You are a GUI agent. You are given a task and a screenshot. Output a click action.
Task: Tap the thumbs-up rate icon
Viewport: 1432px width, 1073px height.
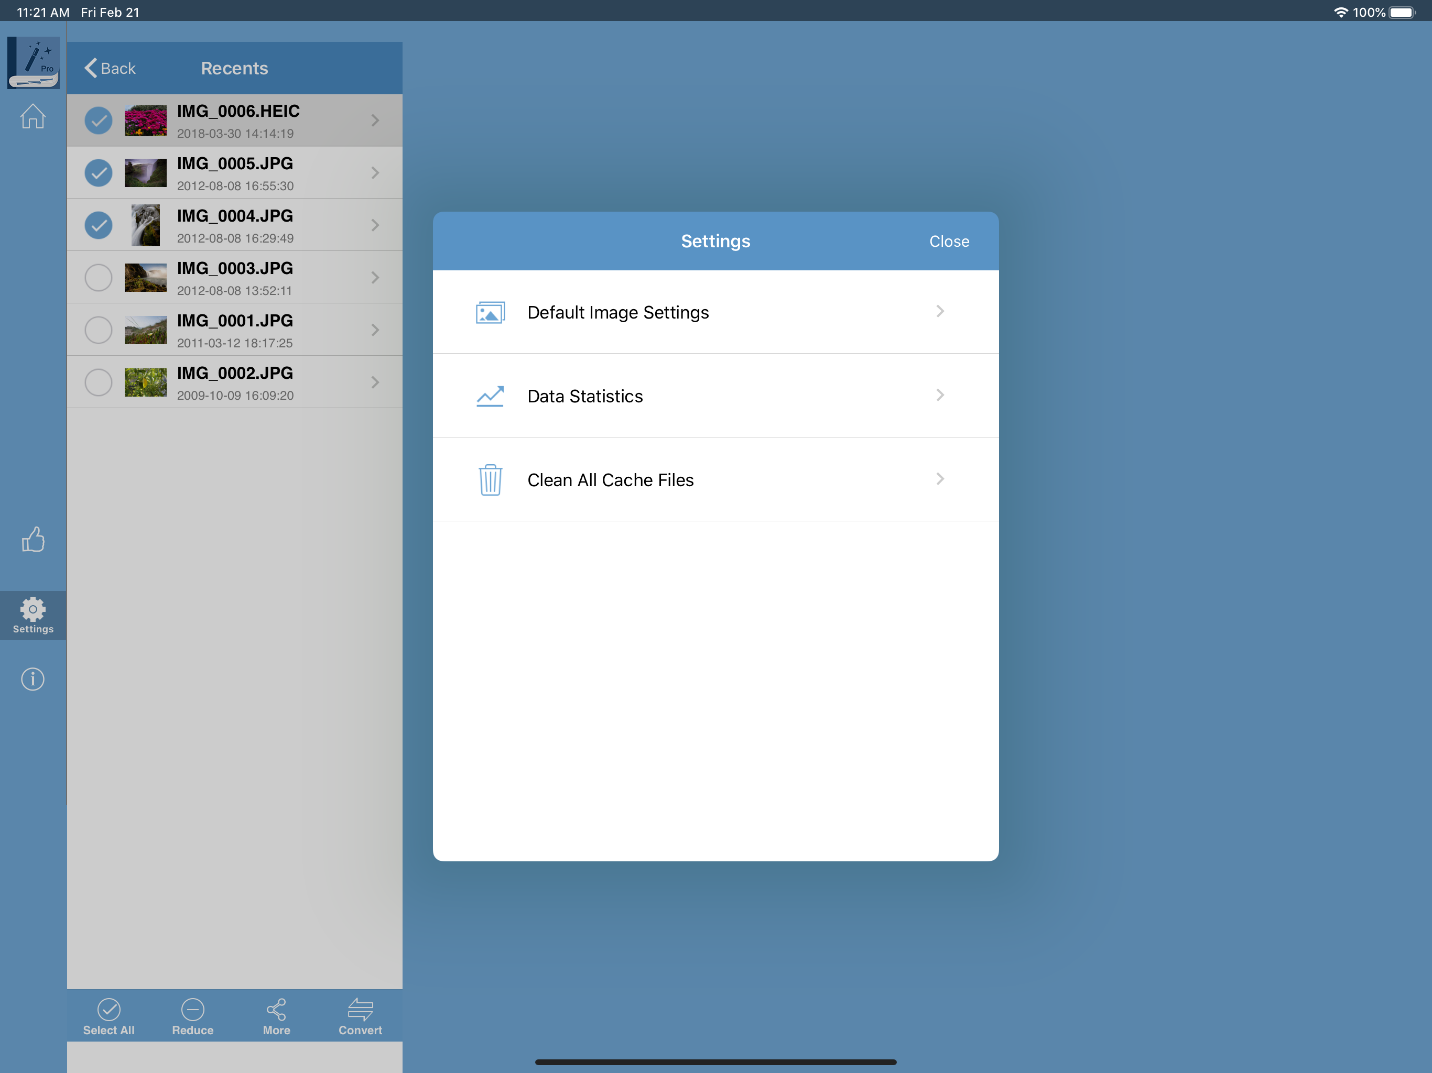[32, 539]
